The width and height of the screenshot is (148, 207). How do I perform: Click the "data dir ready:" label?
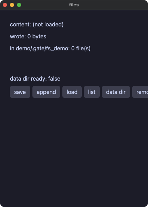28,79
